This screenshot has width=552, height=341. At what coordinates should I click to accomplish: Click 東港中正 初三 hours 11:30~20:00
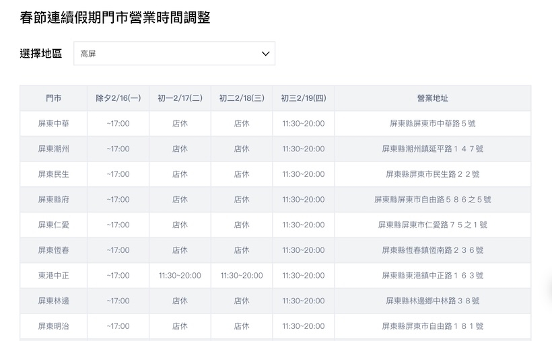point(304,276)
